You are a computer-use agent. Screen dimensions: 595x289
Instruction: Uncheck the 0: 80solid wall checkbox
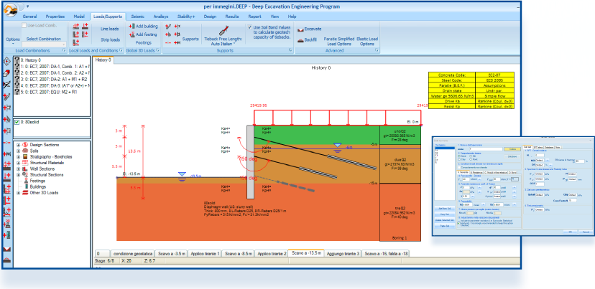[17, 122]
